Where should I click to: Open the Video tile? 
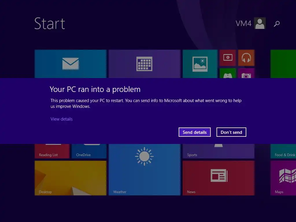228,58
